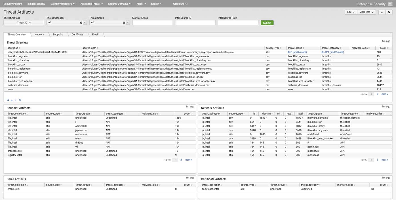Switch to the Endpoint tab

click(58, 34)
